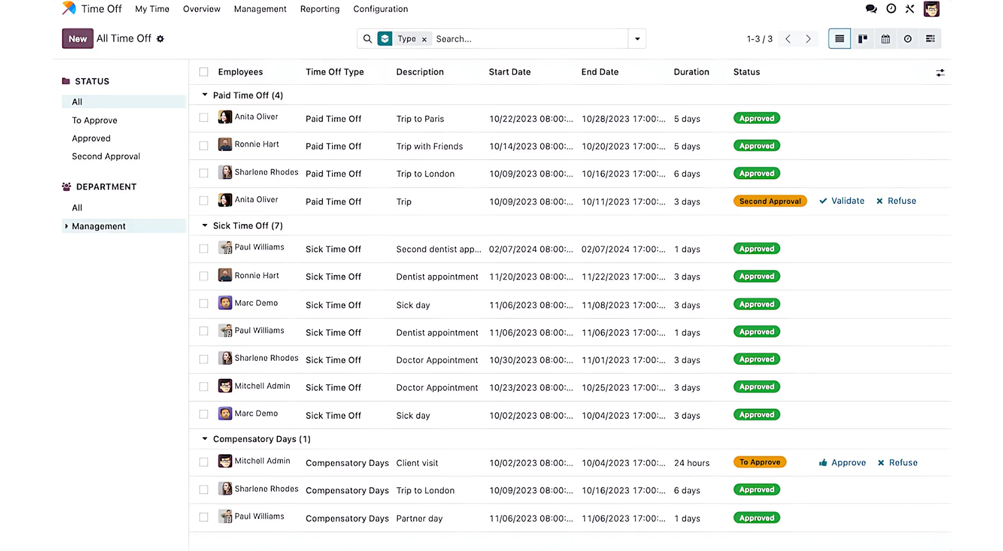Toggle the search options dropdown arrow
This screenshot has width=1003, height=551.
coord(637,39)
